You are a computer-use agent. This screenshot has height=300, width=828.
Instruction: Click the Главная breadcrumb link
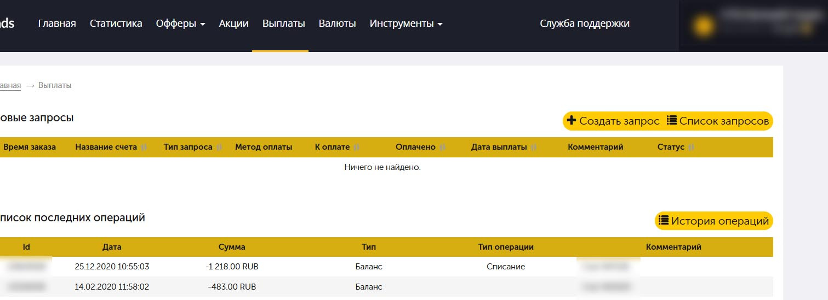click(x=10, y=85)
